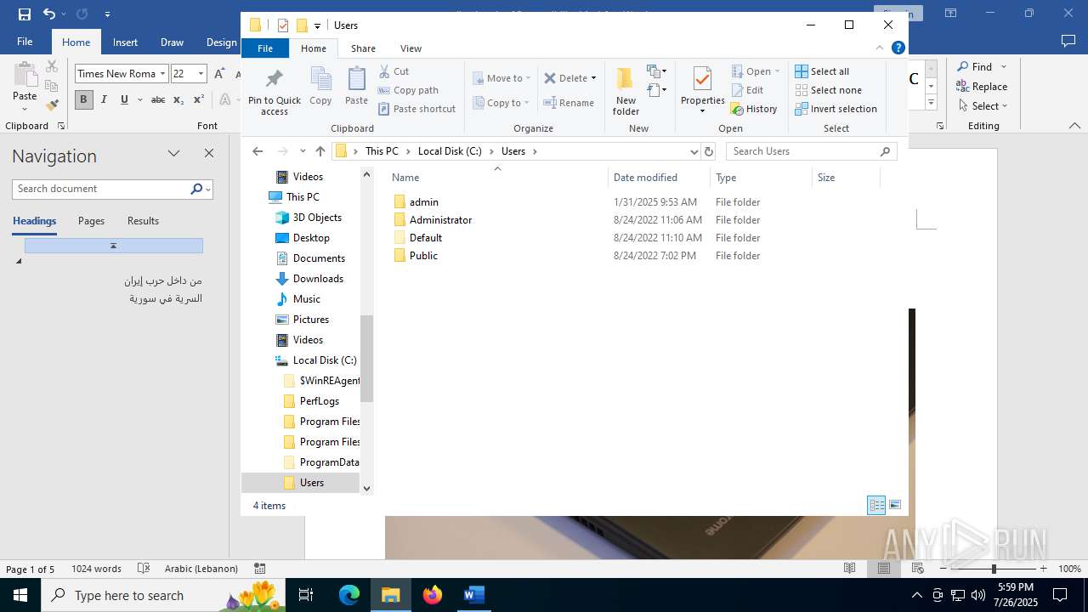Viewport: 1088px width, 612px height.
Task: Click Cut in the Explorer Clipboard group
Action: coord(394,71)
